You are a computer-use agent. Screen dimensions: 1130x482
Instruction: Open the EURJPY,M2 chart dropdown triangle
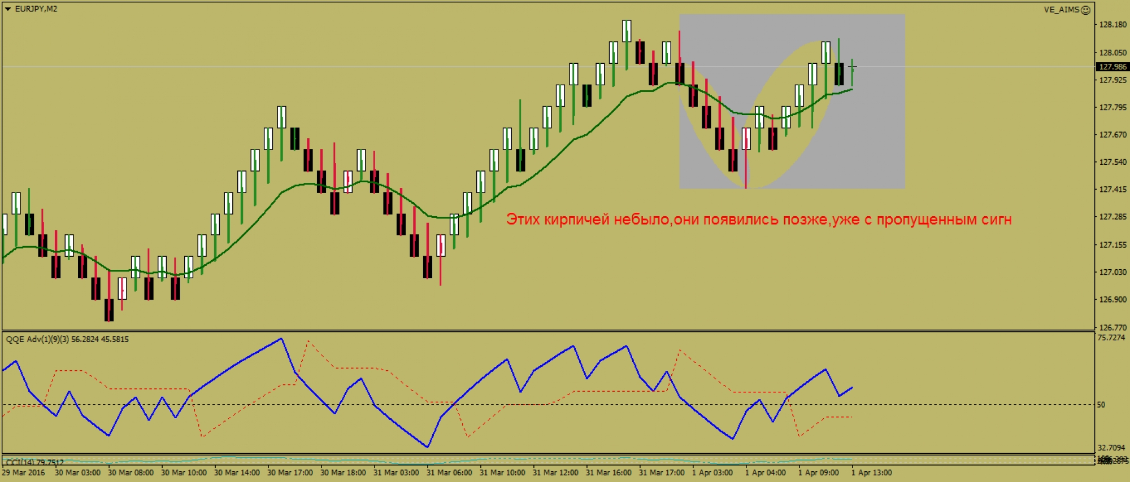(8, 9)
